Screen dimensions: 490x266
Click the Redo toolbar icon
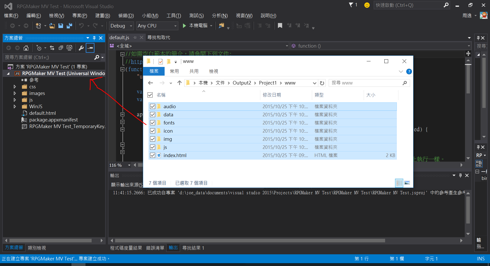pos(95,26)
